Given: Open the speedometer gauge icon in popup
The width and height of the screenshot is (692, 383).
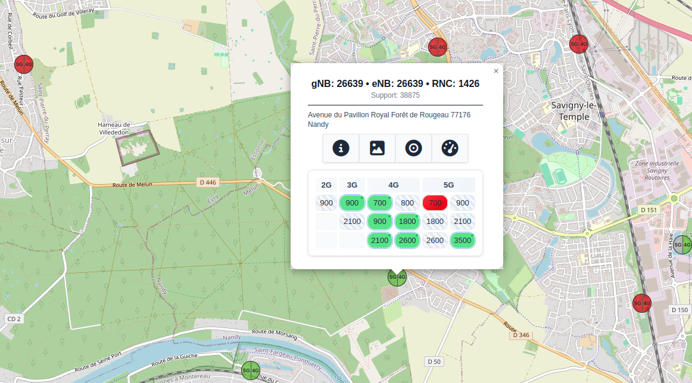Looking at the screenshot, I should 450,148.
